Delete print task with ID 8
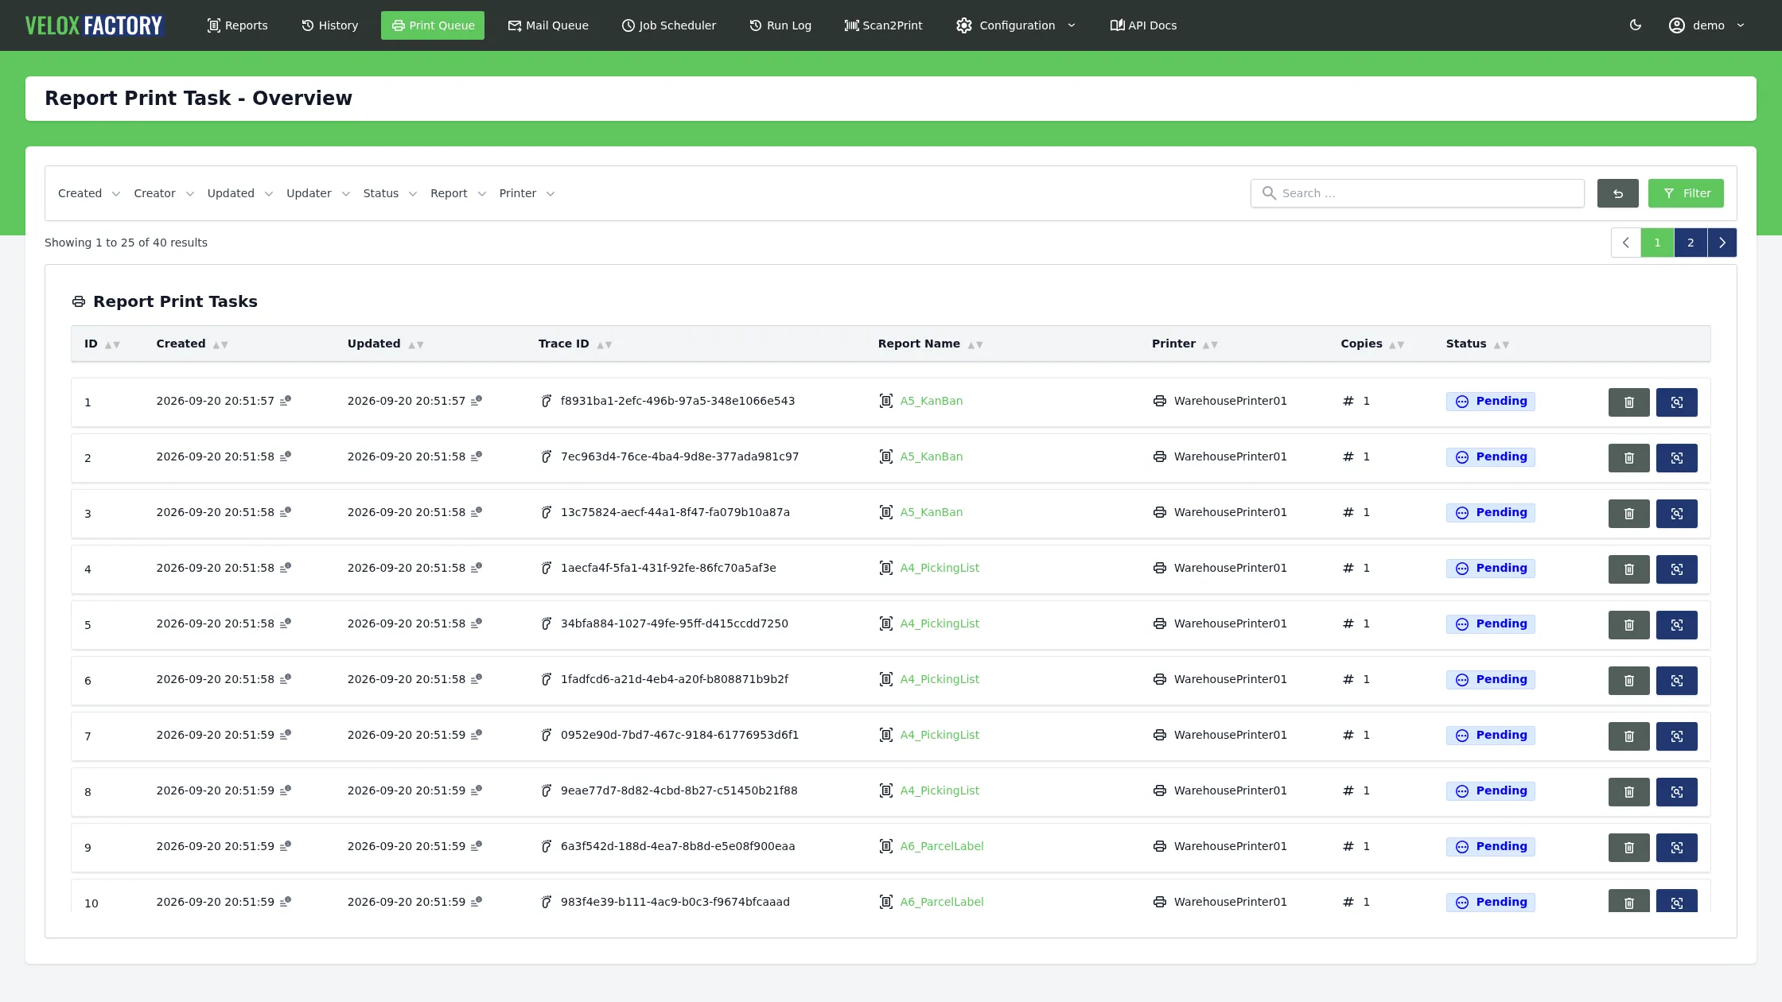Screen dimensions: 1782x1002 1628,792
